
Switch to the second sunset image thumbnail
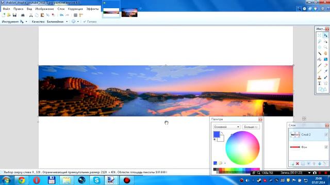tap(129, 12)
